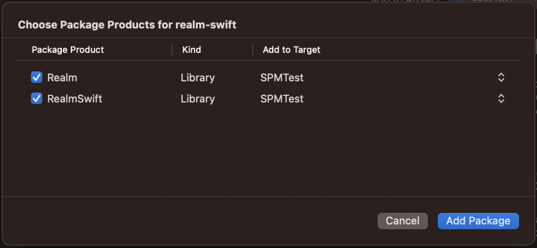Click the up-down chevron icon in RealmSwift row
537x248 pixels.
[501, 99]
